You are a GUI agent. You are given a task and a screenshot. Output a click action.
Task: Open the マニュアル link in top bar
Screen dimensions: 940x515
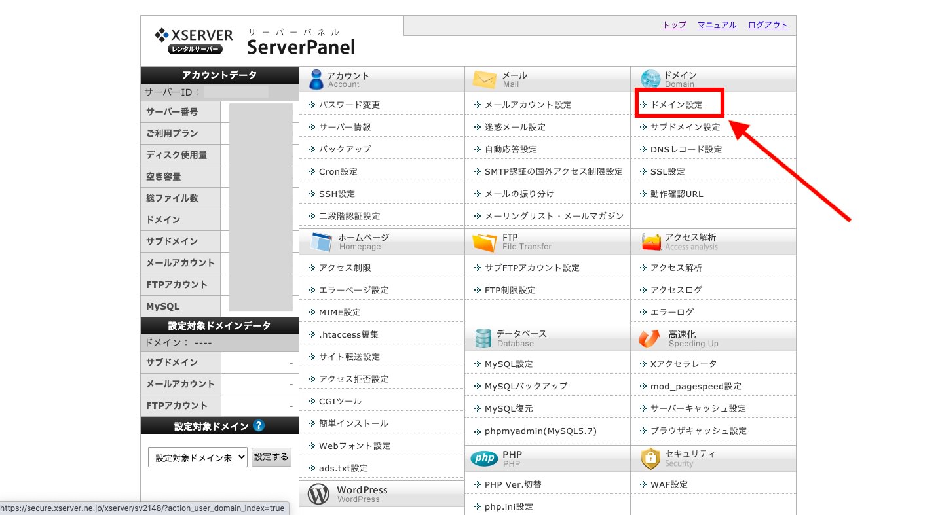tap(717, 25)
